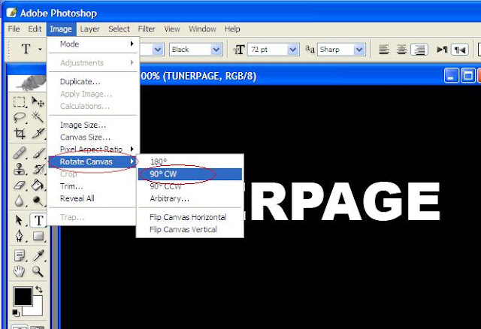Viewport: 481px width, 329px height.
Task: Select the Eyedropper tool
Action: coord(38,255)
